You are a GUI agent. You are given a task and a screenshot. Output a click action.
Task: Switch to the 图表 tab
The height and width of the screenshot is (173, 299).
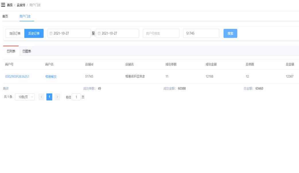27,51
